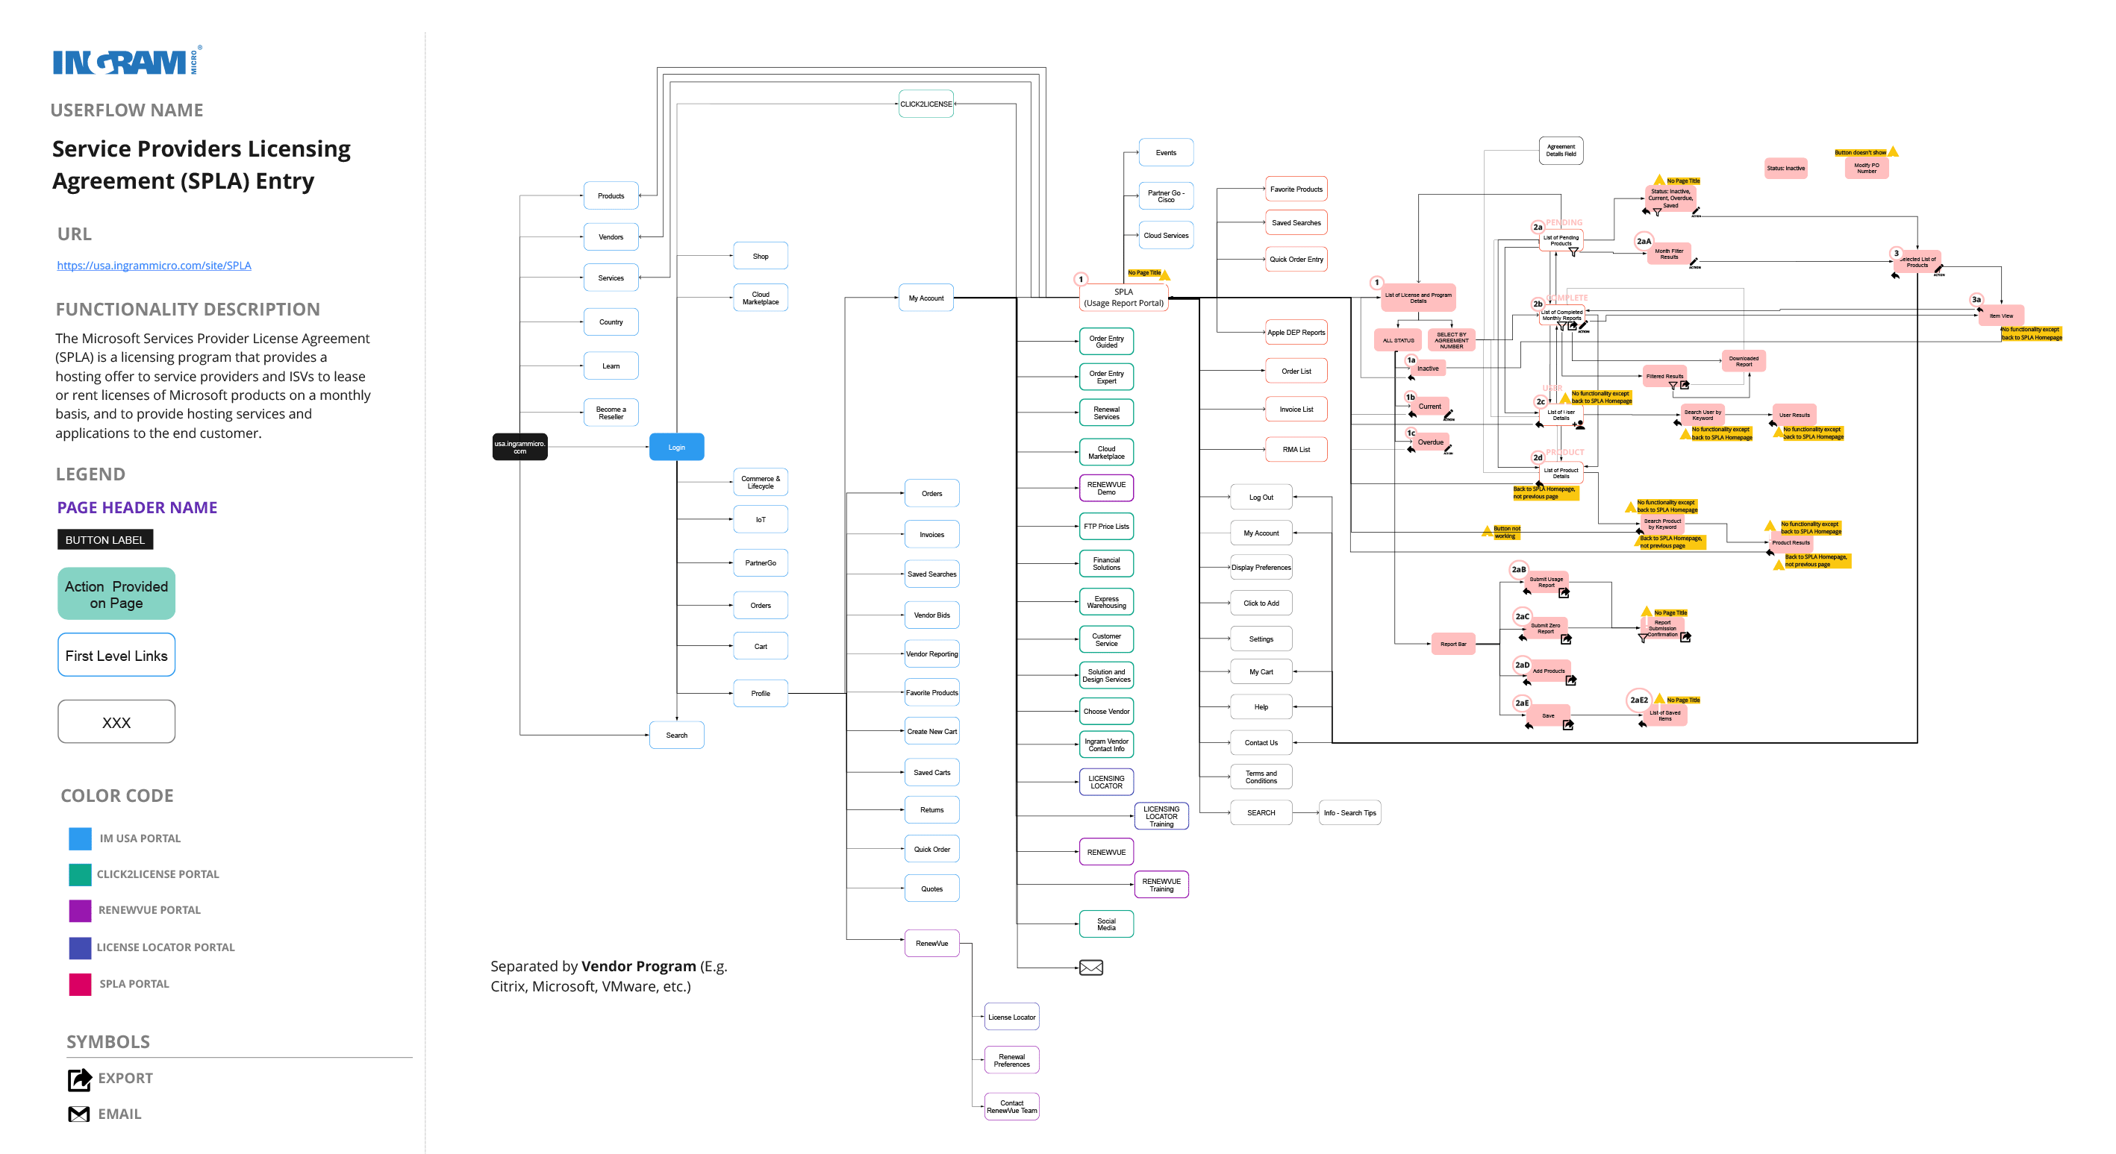Image resolution: width=2116 pixels, height=1154 pixels.
Task: Select the Report Bar node
Action: [x=1452, y=644]
